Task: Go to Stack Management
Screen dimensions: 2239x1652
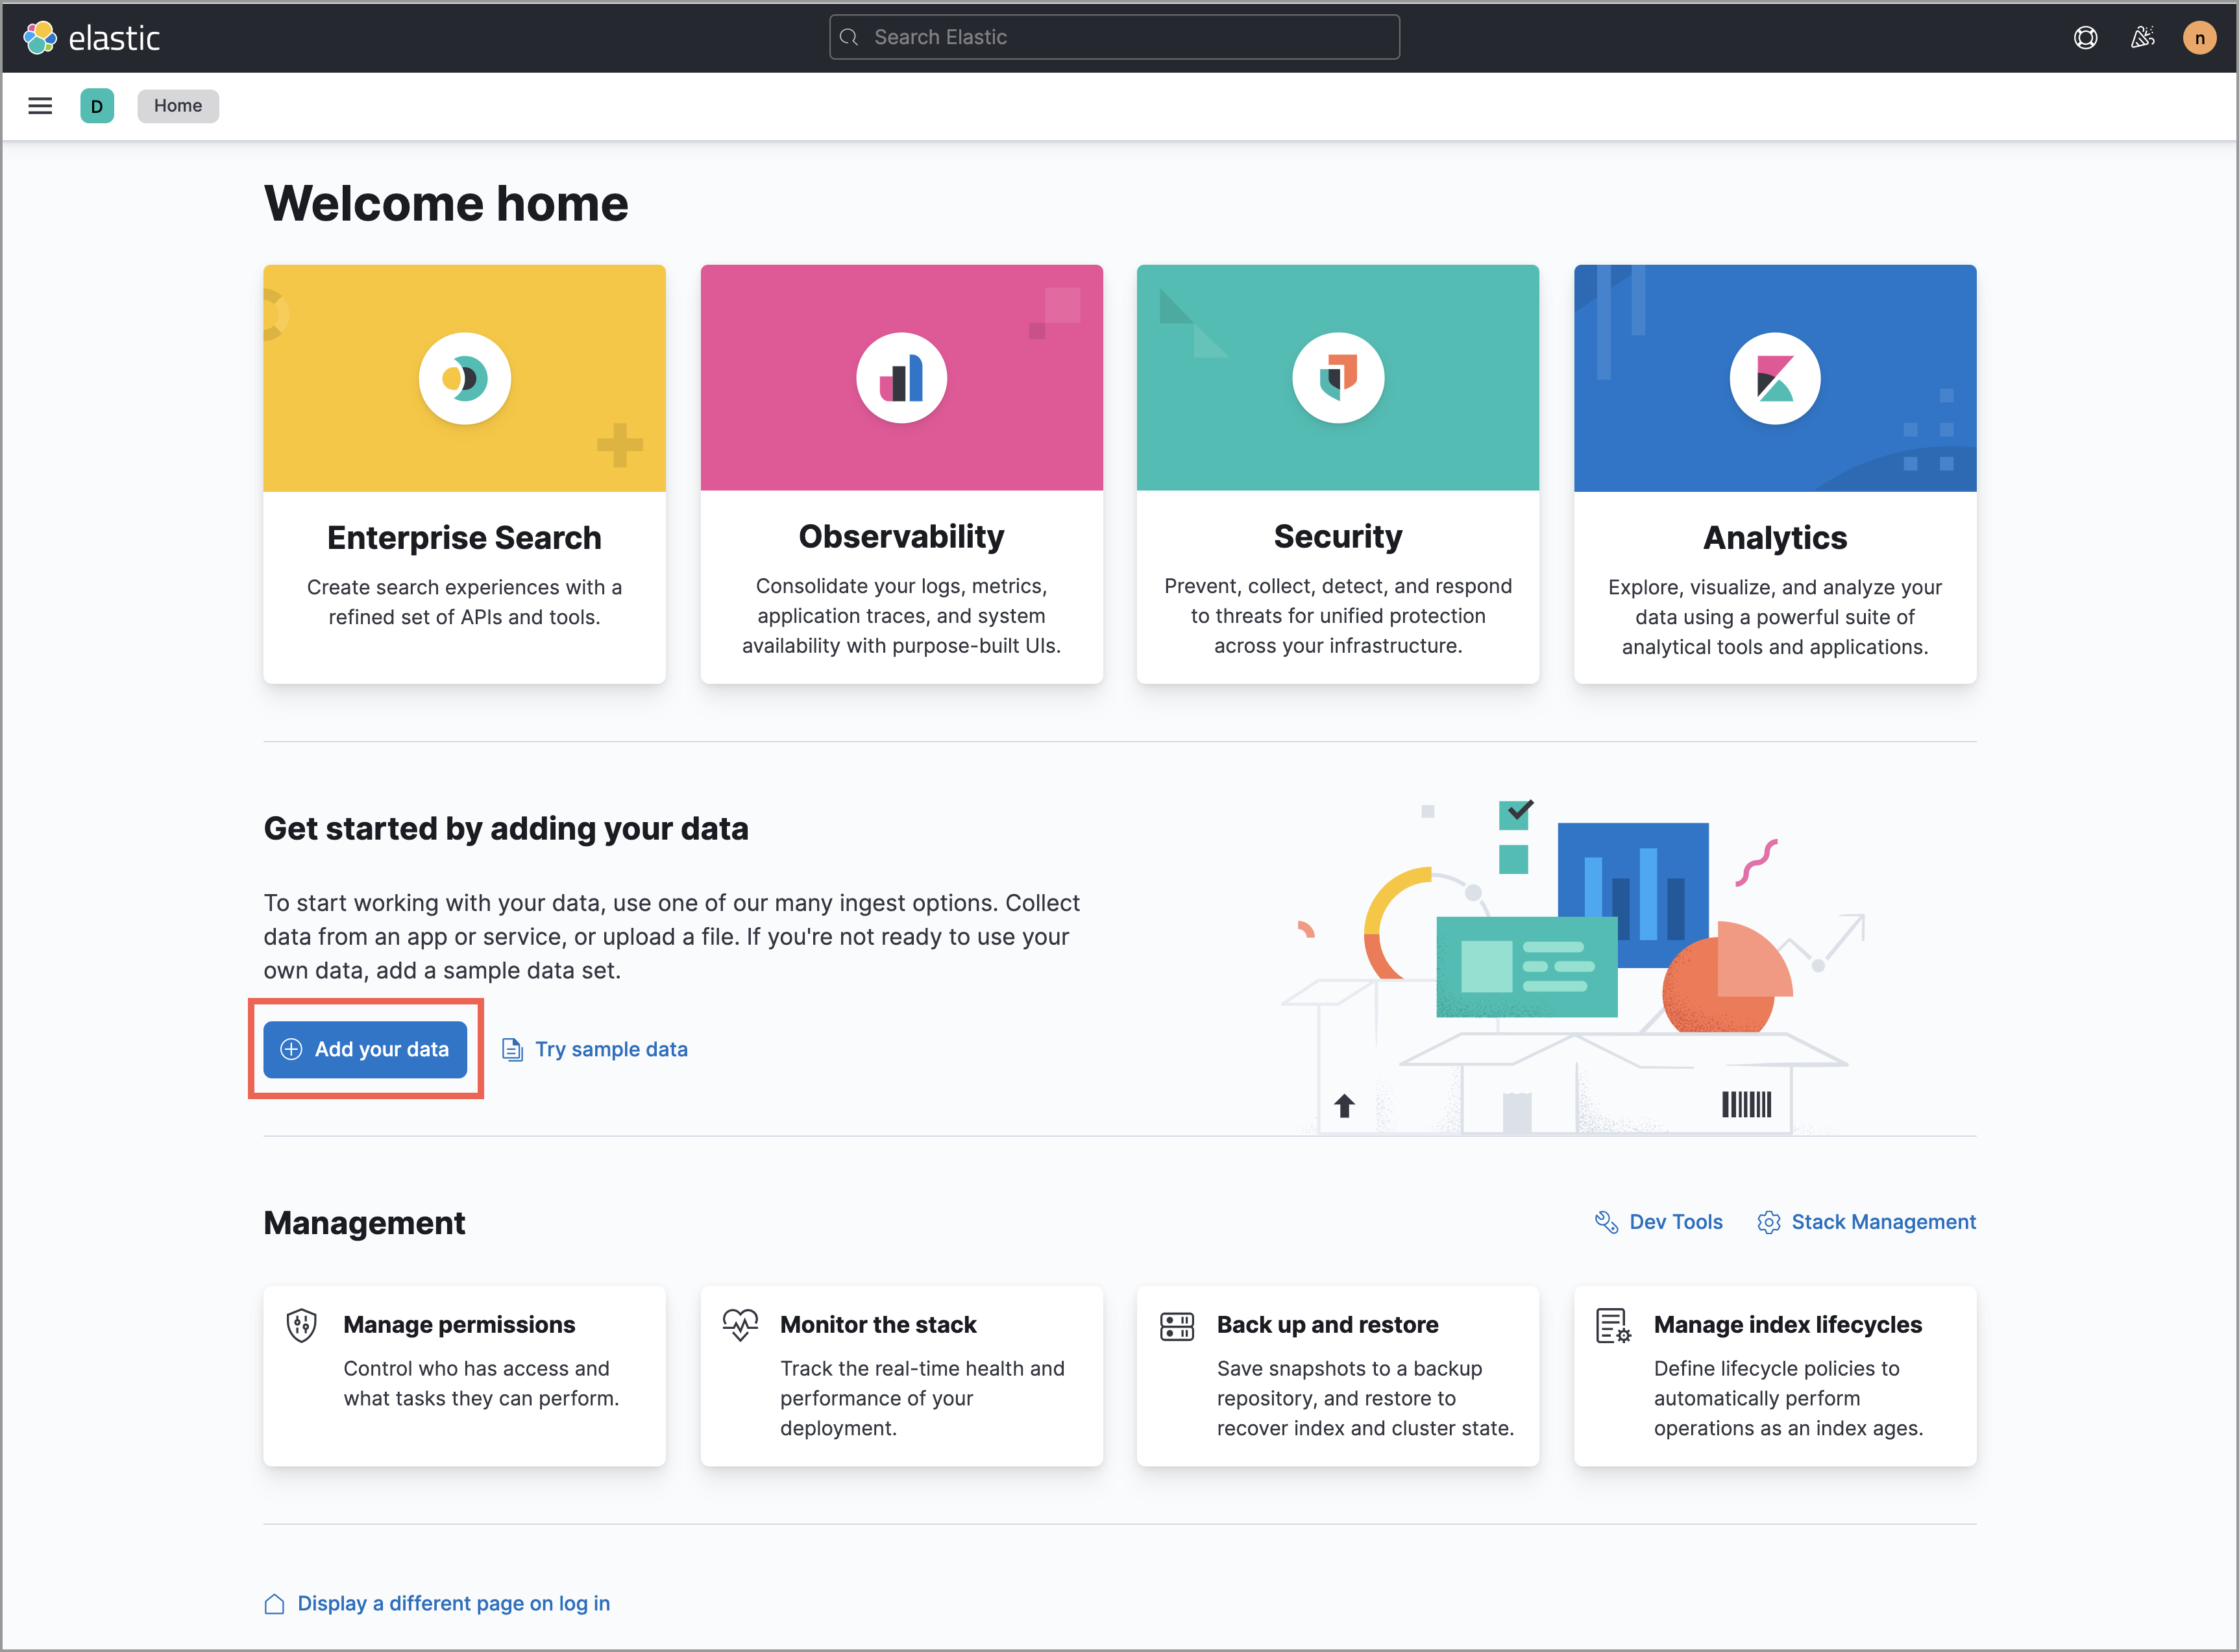Action: click(1882, 1222)
